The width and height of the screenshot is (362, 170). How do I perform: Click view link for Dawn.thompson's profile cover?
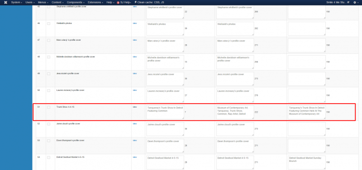tap(134, 140)
